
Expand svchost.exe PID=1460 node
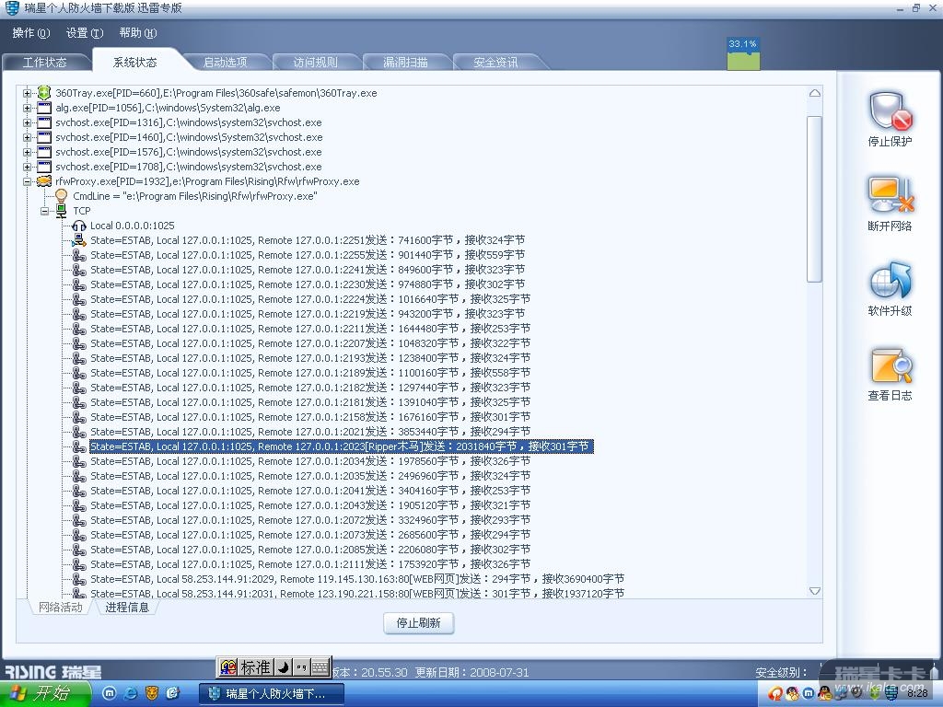tap(27, 137)
